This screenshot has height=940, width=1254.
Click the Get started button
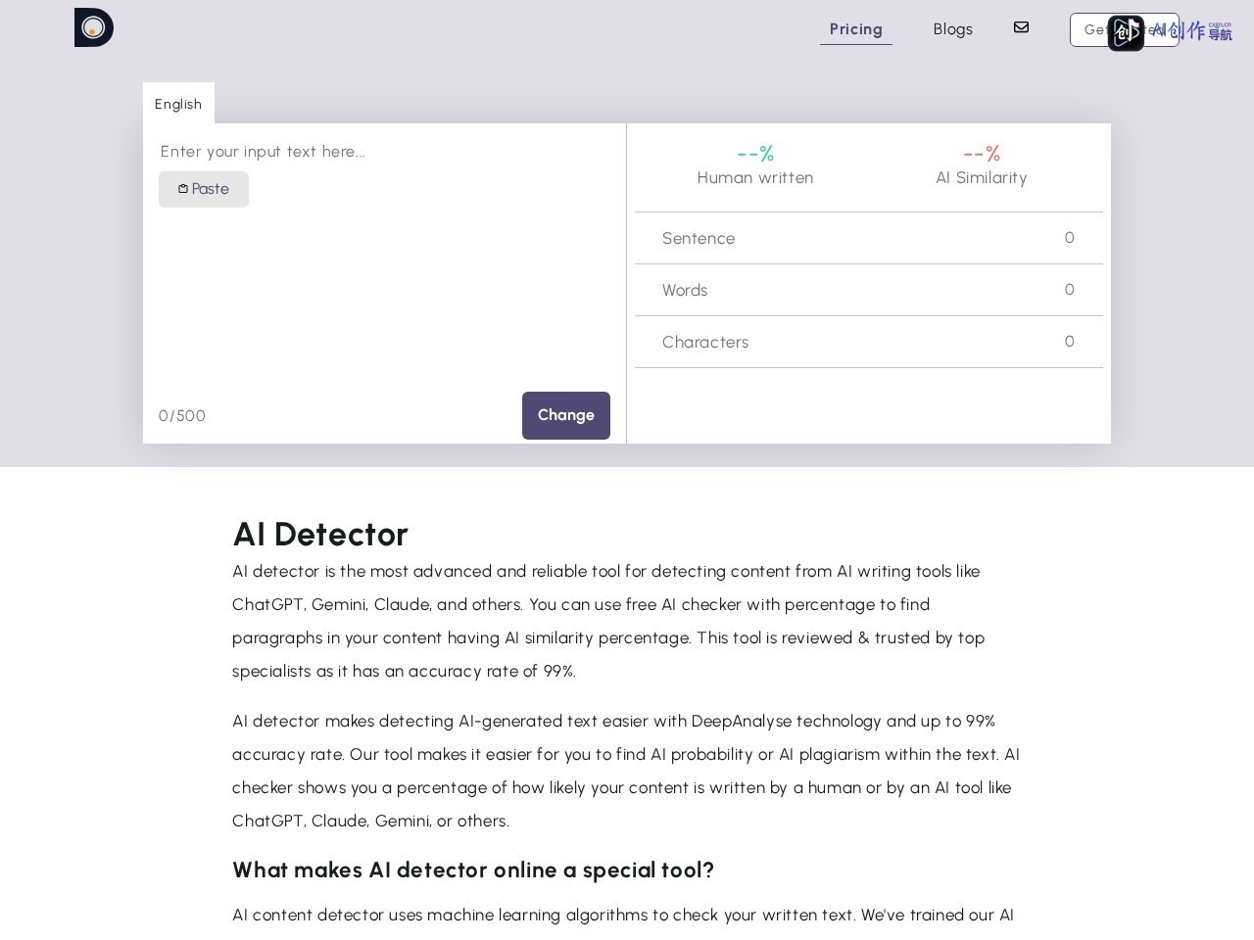(1124, 29)
